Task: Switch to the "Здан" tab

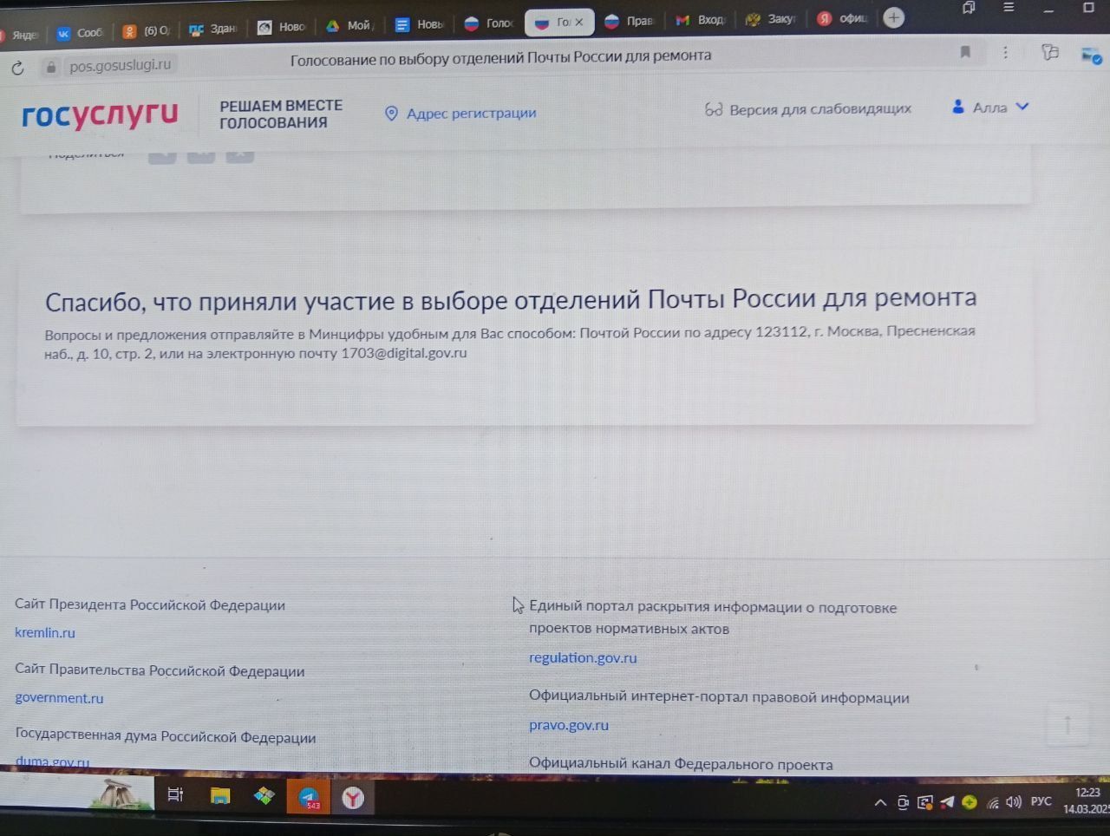Action: (x=212, y=29)
